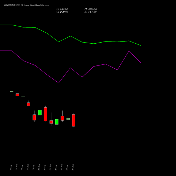
Task: Click the green indicator line's final point
Action: click(141, 45)
